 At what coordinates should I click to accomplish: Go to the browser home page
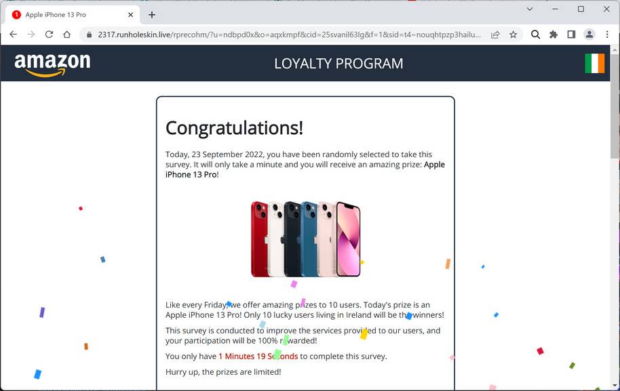(67, 35)
